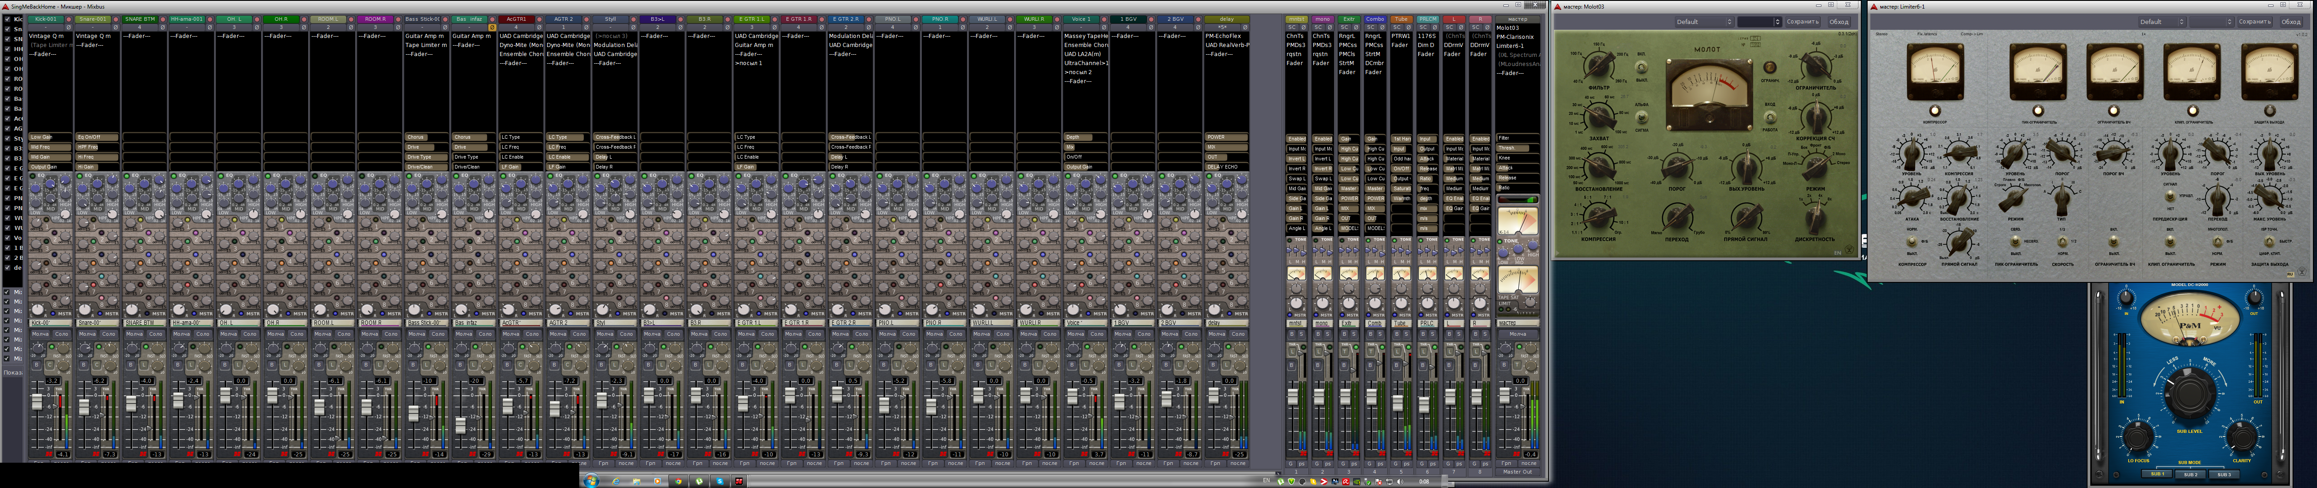Open the Грп group selector on the Styll strip

604,464
